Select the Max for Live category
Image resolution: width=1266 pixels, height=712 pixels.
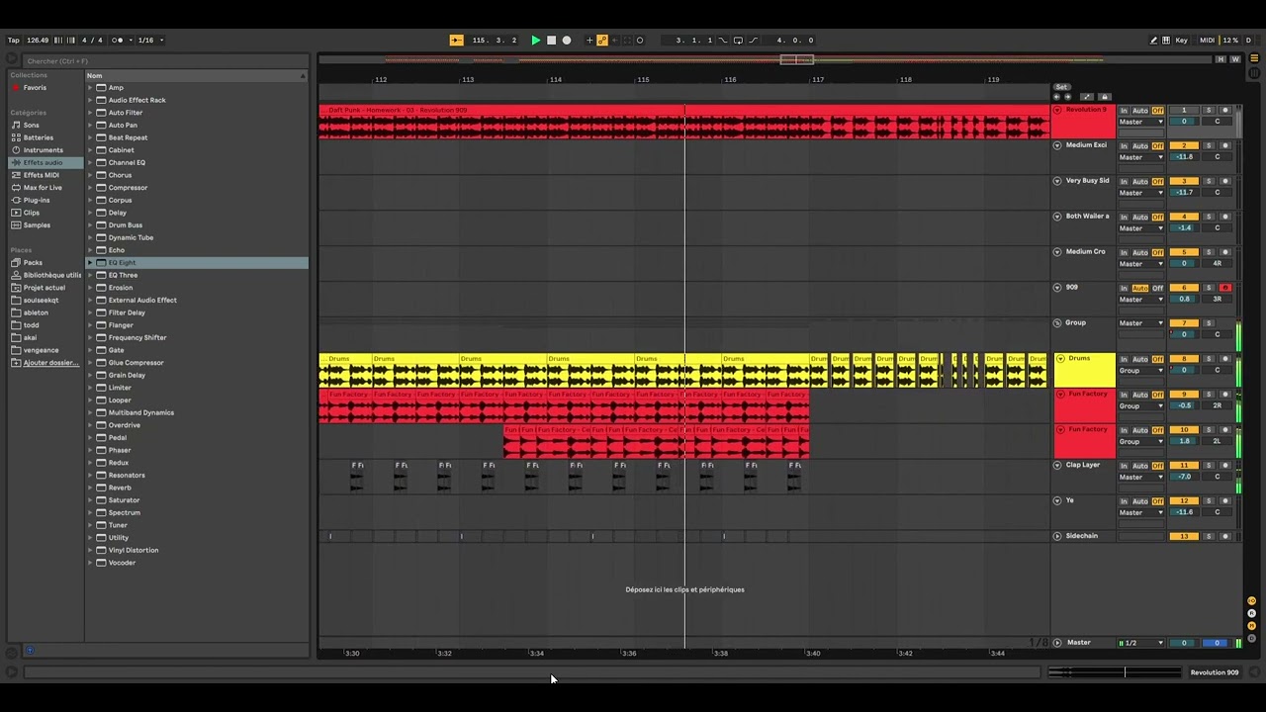click(x=43, y=188)
